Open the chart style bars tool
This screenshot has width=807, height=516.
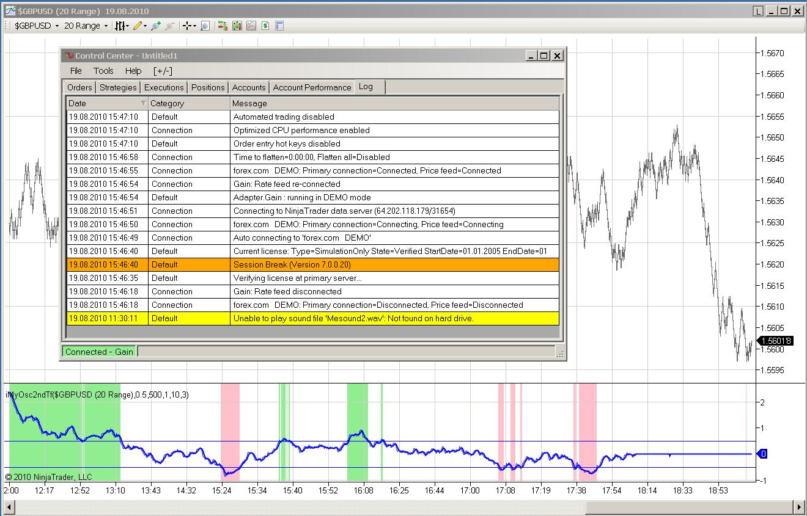pos(120,26)
